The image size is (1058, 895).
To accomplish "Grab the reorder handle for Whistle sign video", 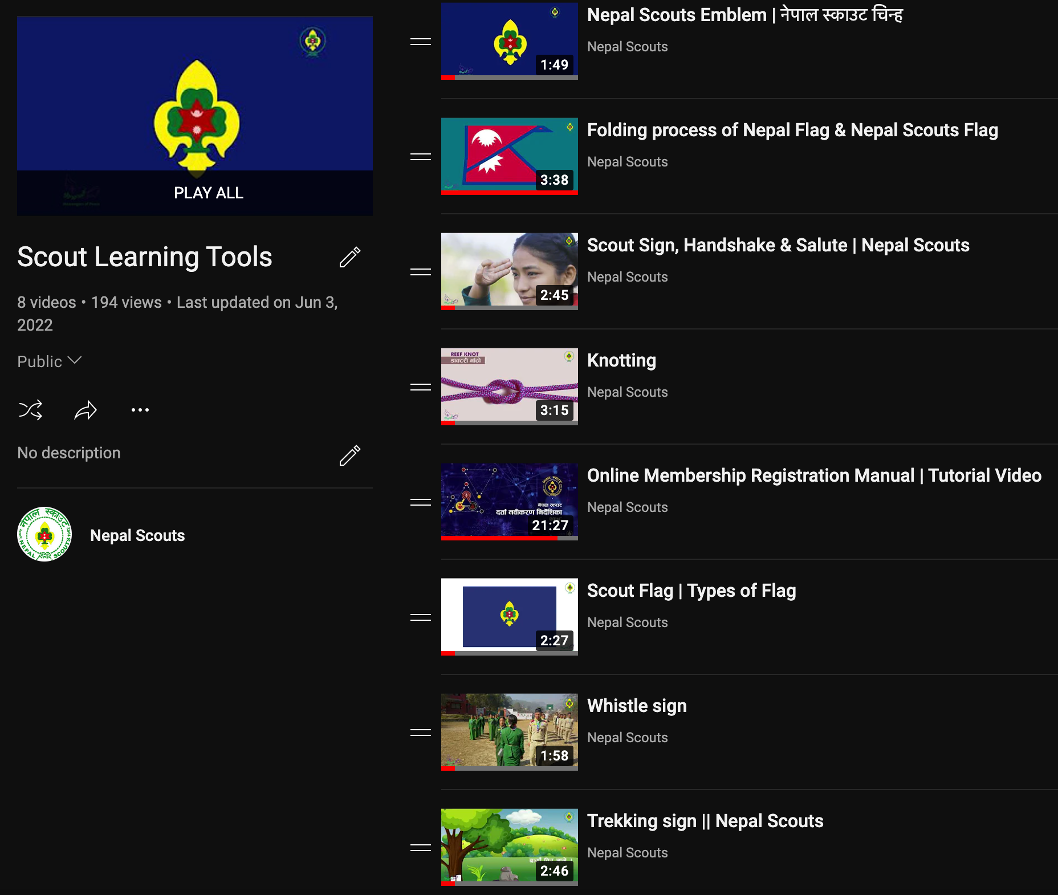I will pyautogui.click(x=421, y=733).
